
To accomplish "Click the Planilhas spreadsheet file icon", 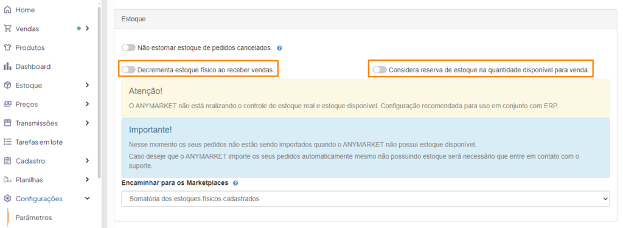I will (7, 179).
